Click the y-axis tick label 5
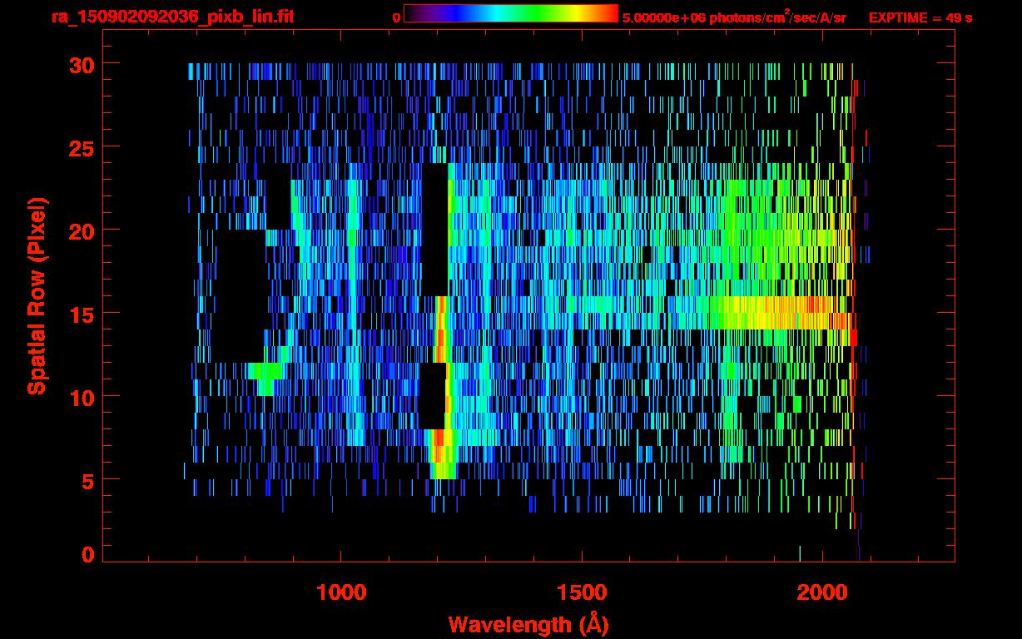Screen dimensions: 1022x639 (86, 480)
